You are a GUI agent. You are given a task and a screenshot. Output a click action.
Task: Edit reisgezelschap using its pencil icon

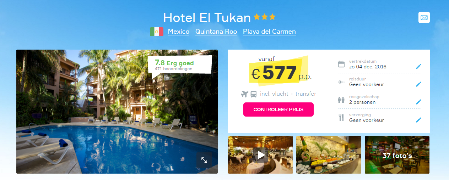point(418,102)
